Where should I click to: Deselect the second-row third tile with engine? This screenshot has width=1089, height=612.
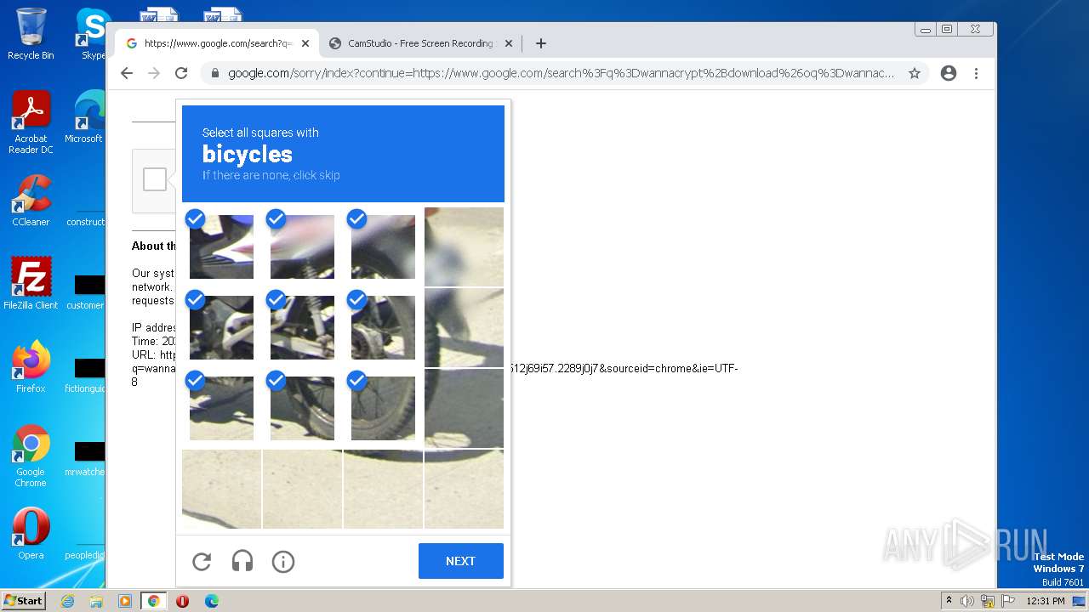[x=383, y=327]
